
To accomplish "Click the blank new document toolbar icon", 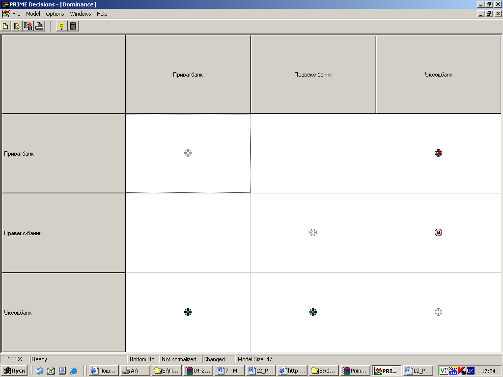I will (5, 26).
